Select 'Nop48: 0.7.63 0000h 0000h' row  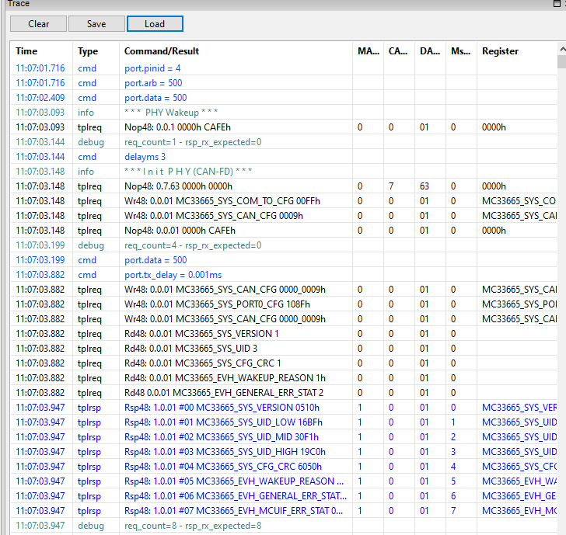(x=283, y=186)
